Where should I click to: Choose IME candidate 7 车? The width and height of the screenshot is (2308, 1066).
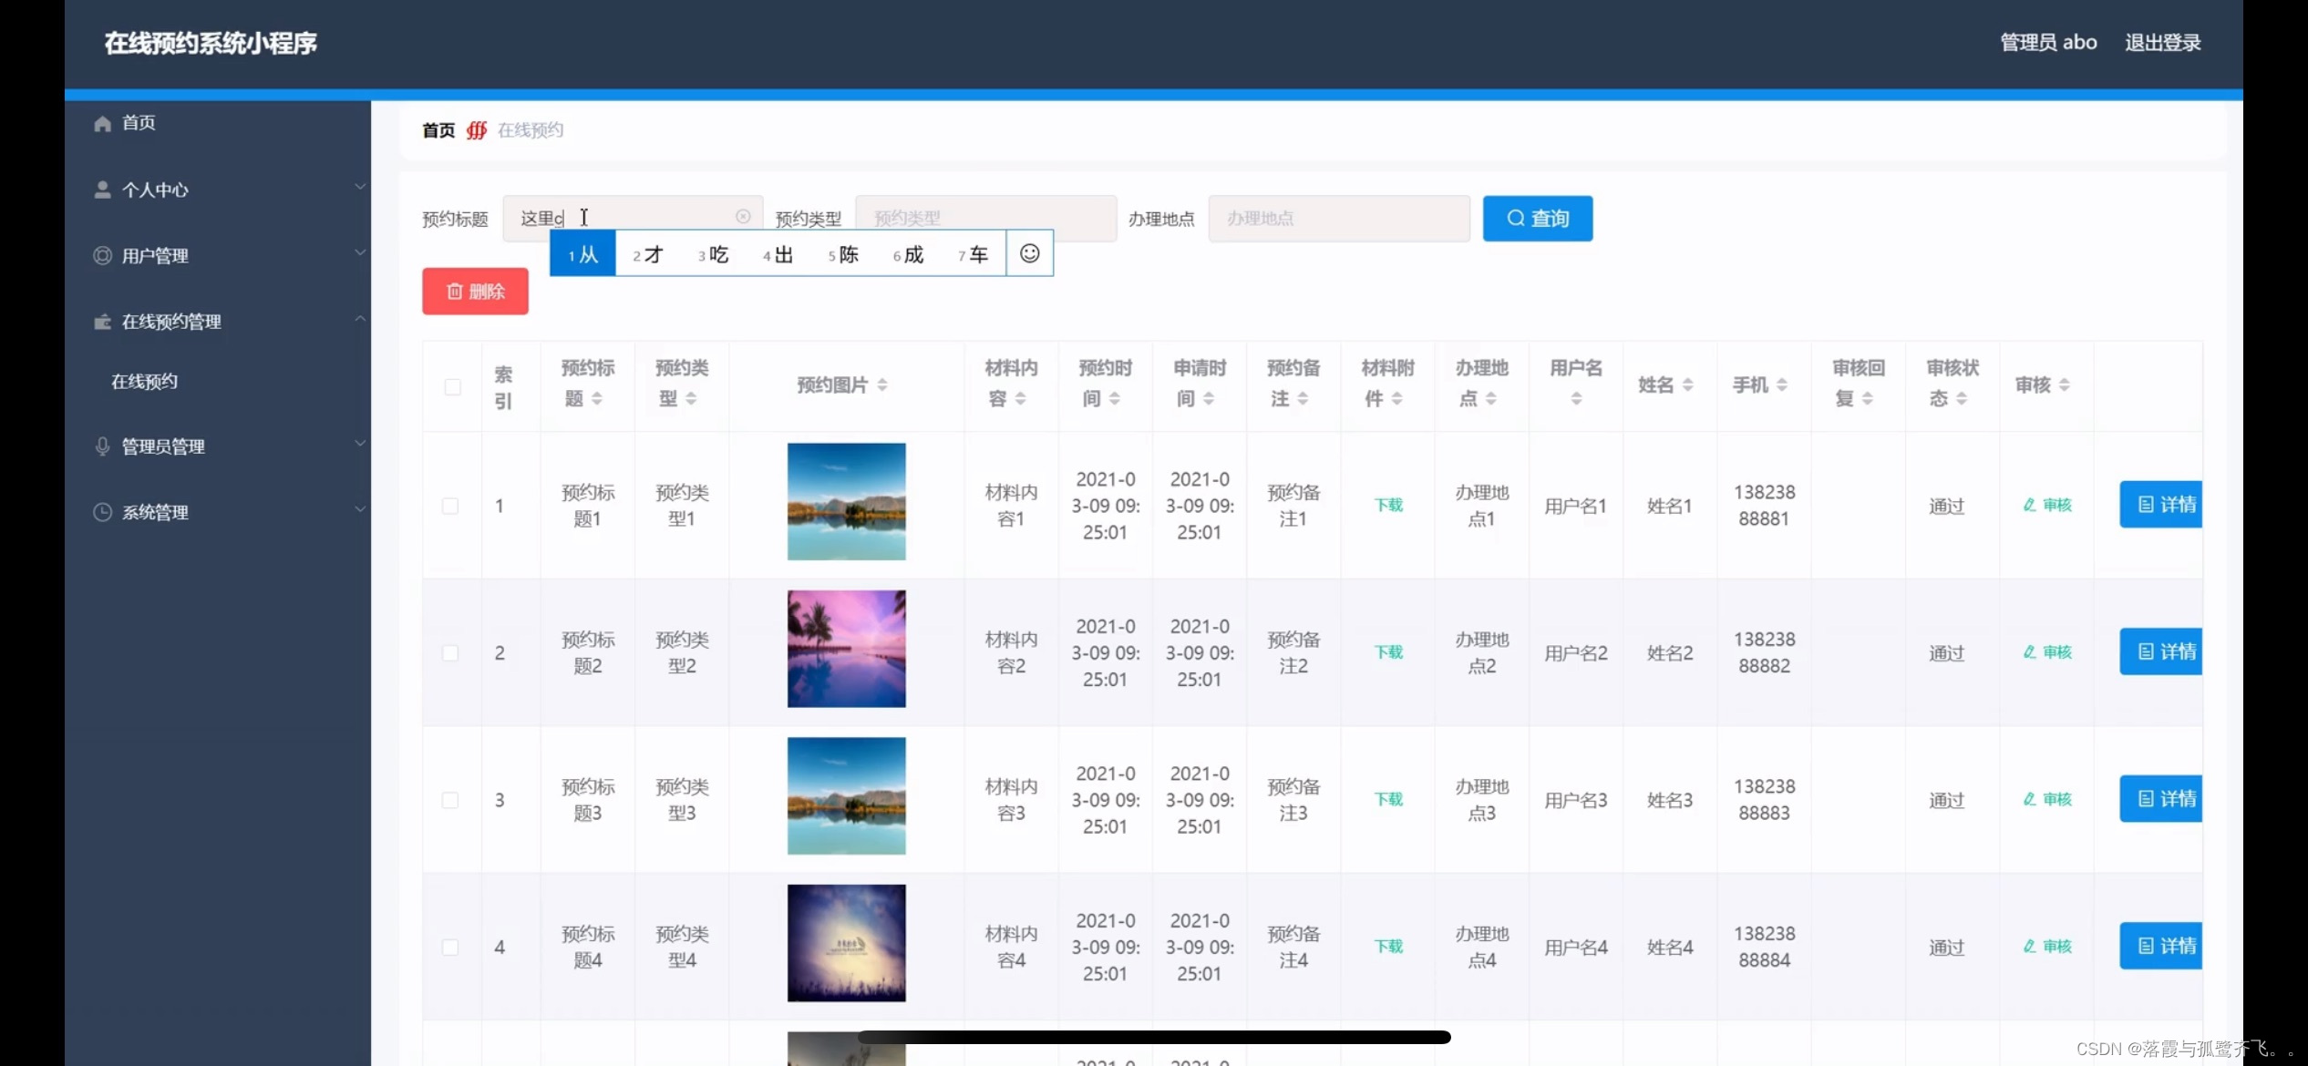click(974, 254)
